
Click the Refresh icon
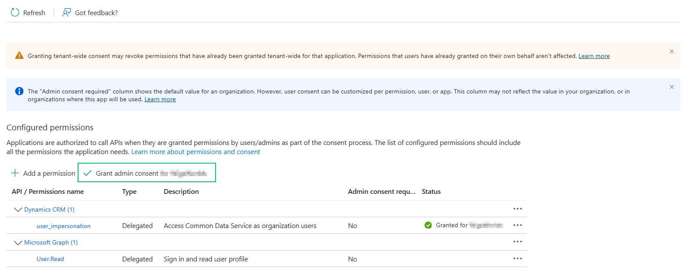pyautogui.click(x=15, y=13)
